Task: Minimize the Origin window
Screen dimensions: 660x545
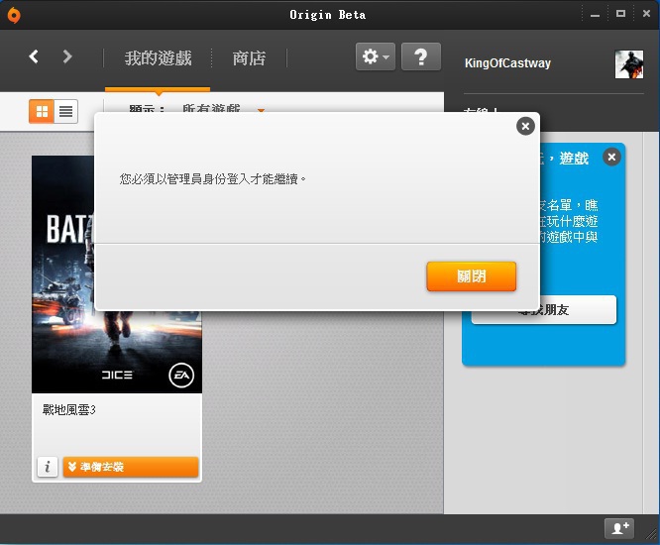Action: pyautogui.click(x=595, y=15)
